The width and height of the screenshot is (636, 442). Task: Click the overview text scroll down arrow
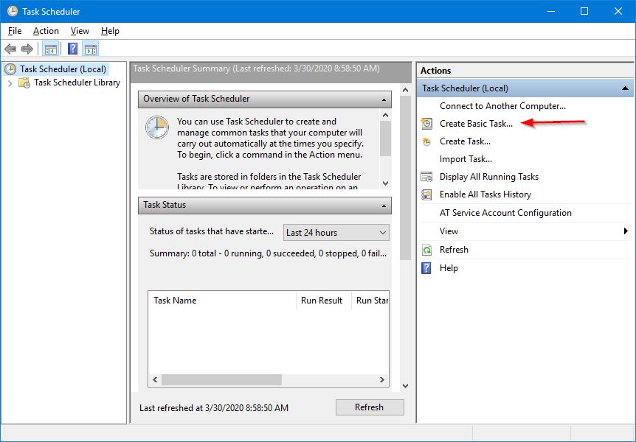385,183
